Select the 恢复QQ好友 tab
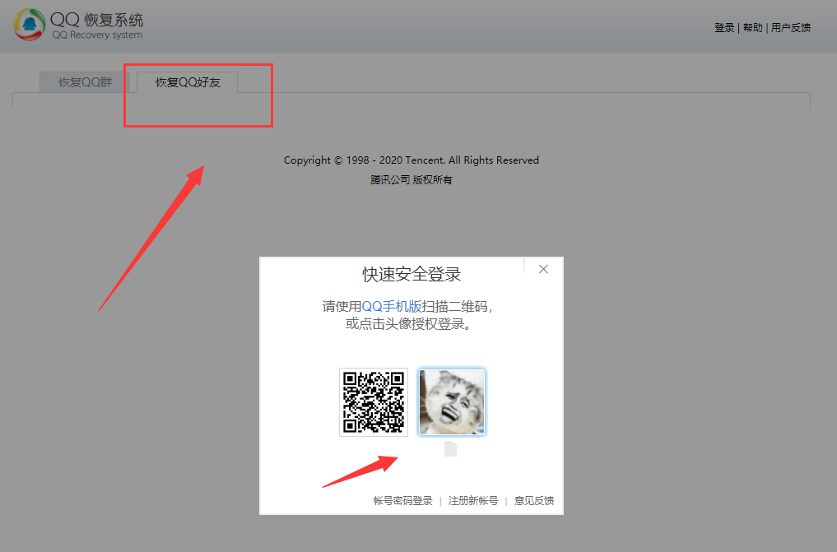This screenshot has height=552, width=837. [x=188, y=82]
